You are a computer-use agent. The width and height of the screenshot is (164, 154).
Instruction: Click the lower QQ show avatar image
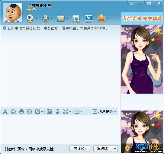pyautogui.click(x=142, y=132)
